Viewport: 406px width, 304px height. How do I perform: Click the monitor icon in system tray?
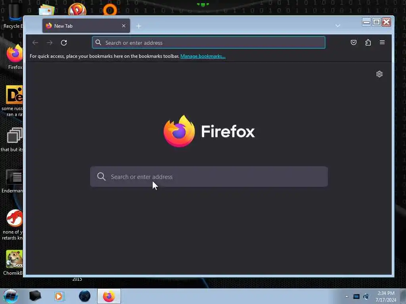[356, 296]
